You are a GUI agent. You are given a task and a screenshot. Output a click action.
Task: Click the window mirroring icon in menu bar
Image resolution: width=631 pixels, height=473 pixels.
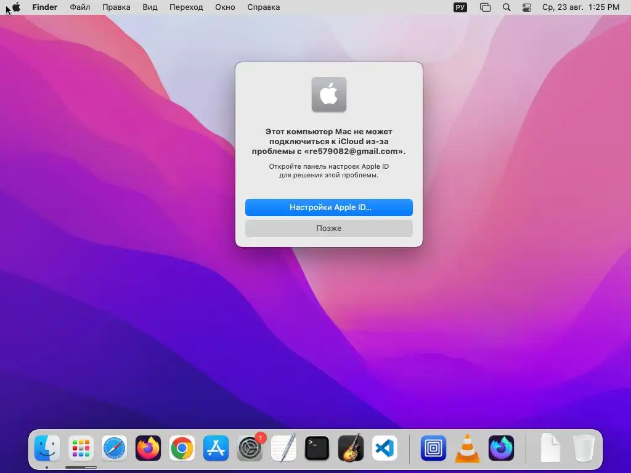[486, 7]
